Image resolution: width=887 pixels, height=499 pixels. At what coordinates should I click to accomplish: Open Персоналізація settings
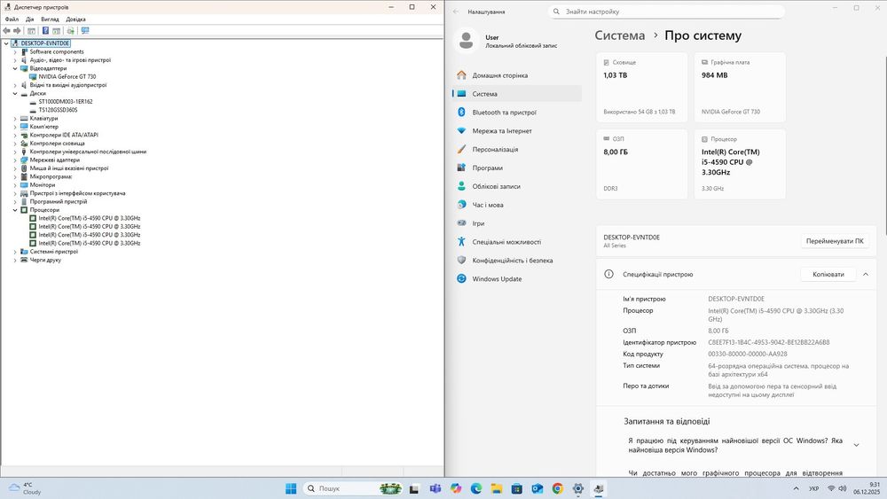(517, 149)
